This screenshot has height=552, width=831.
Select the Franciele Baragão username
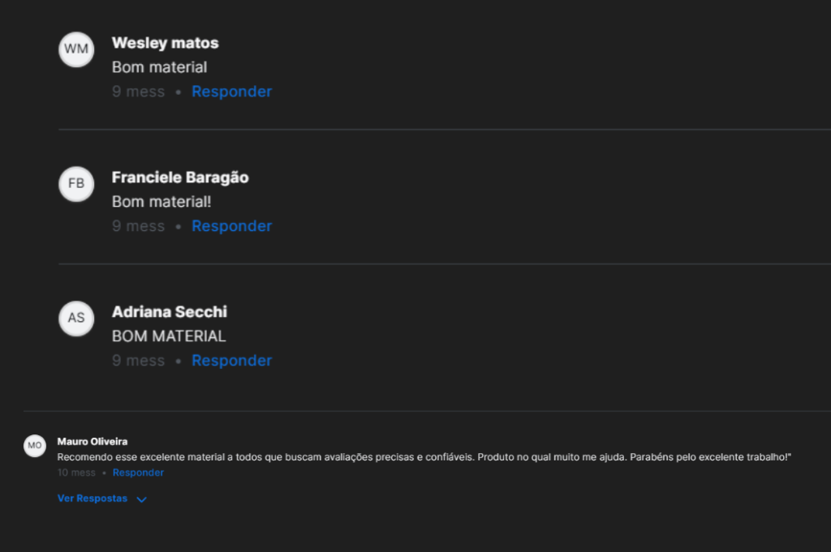[180, 178]
